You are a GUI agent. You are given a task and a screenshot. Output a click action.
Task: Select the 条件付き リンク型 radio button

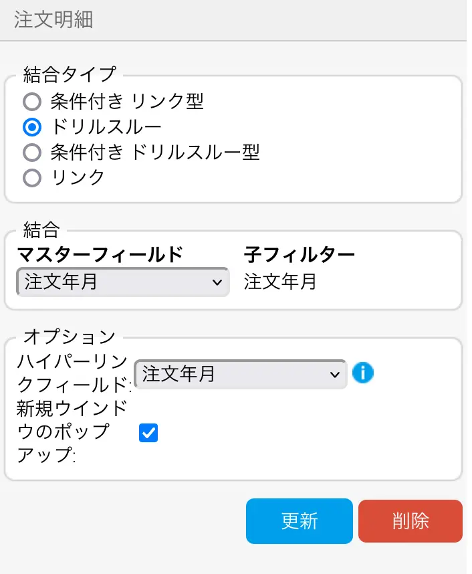click(x=32, y=102)
